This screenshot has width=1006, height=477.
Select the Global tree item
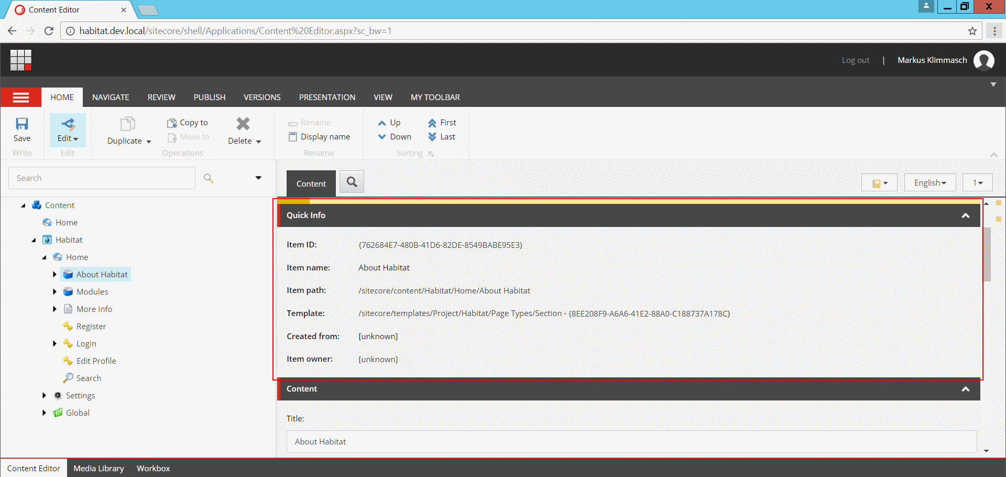pos(71,413)
